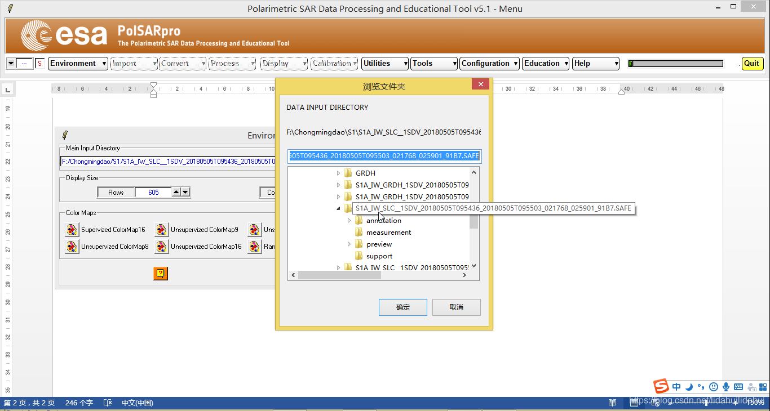
Task: Select the preview folder icon
Action: [359, 244]
